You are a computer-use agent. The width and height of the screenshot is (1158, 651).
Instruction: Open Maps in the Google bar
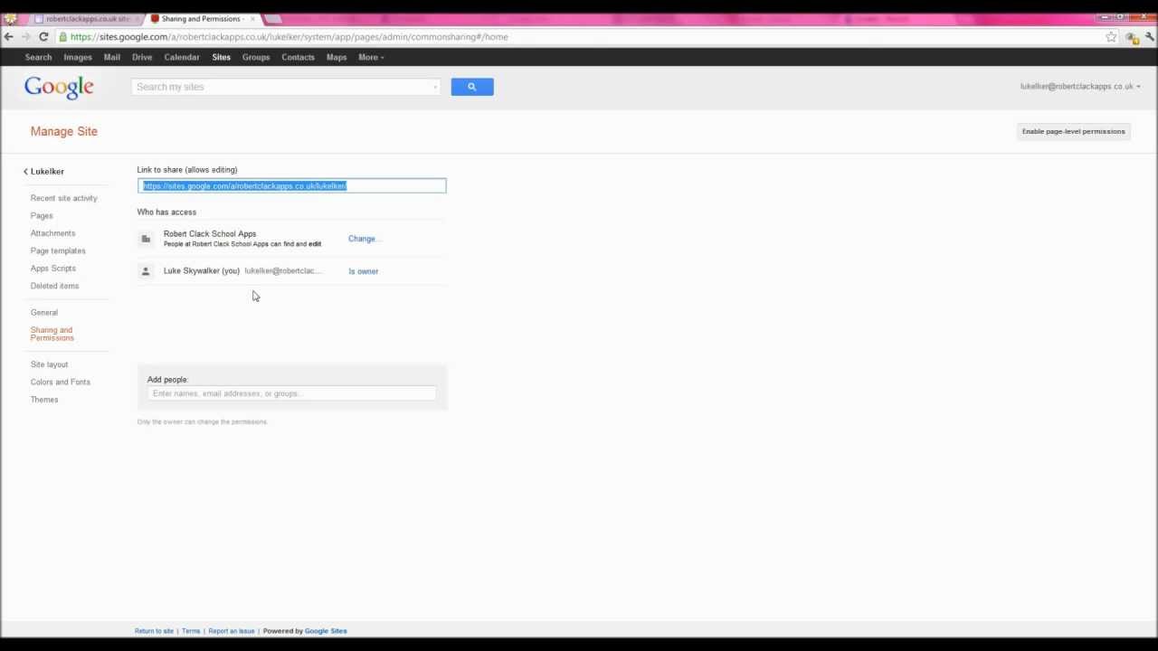pos(337,57)
